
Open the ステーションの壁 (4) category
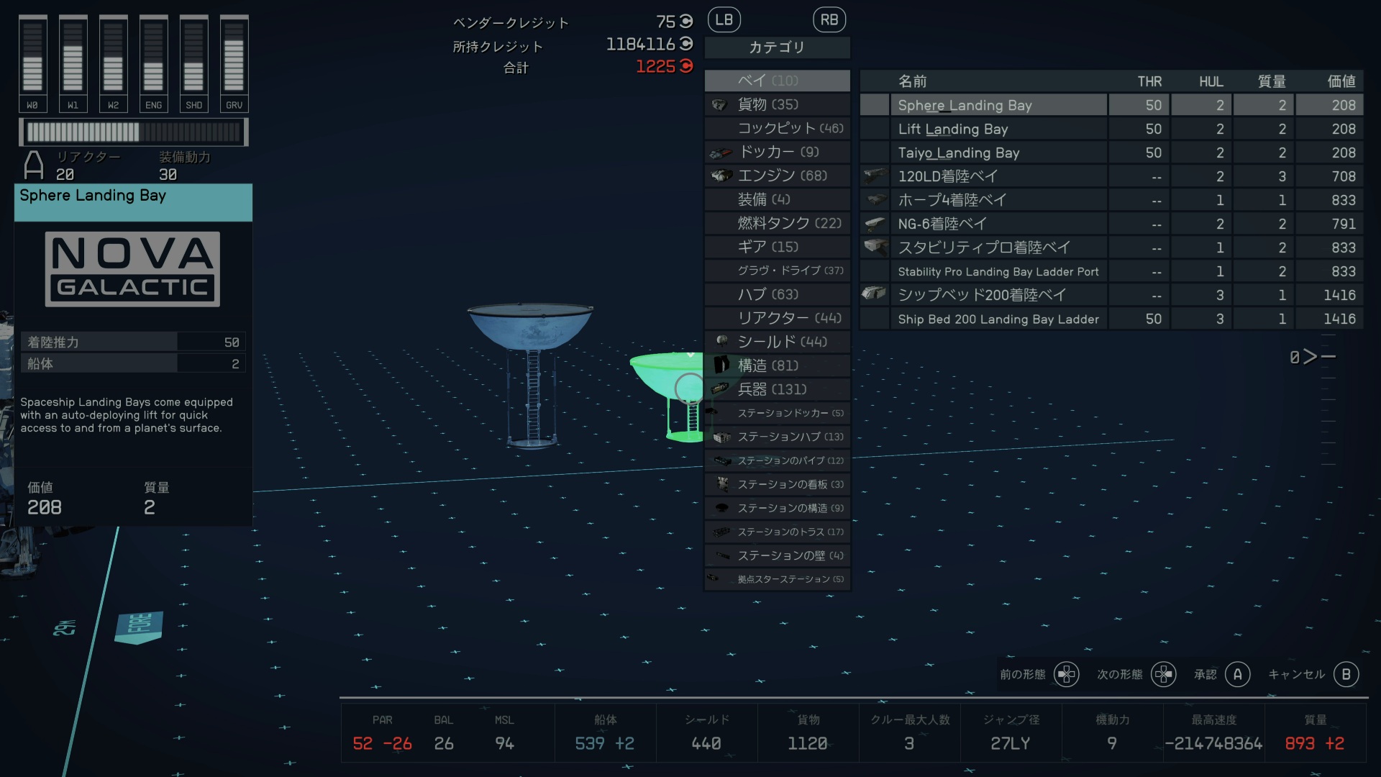click(x=778, y=555)
